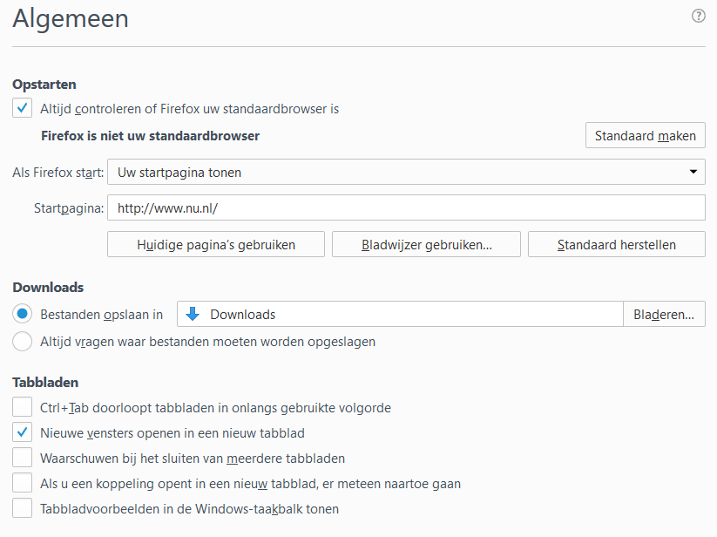
Task: Enable Waarschuwen bij sluiten meerdere tabbladen
Action: (22, 458)
